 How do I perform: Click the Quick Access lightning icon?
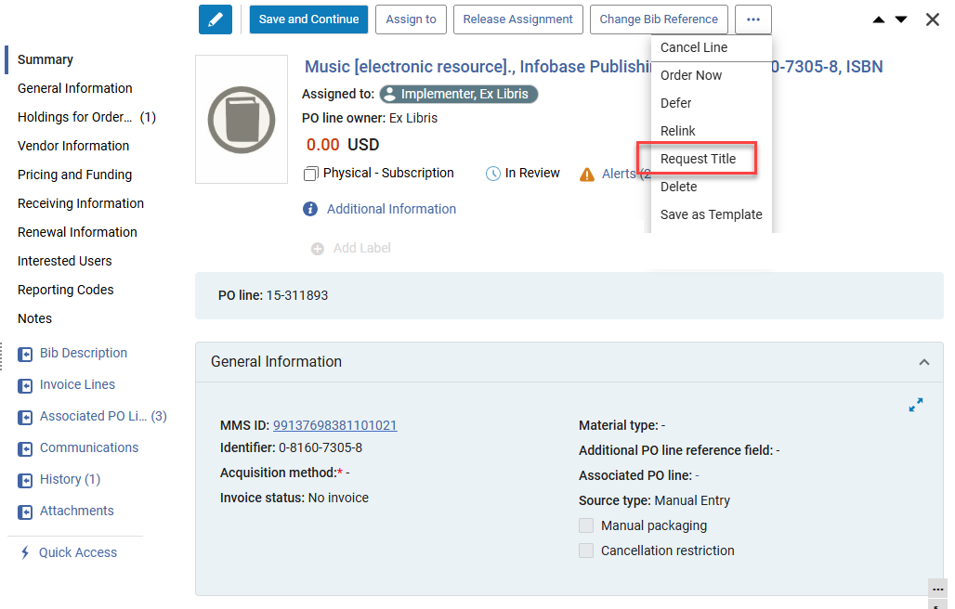25,552
